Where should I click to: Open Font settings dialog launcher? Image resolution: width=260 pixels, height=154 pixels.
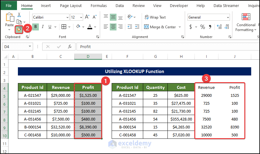point(98,37)
